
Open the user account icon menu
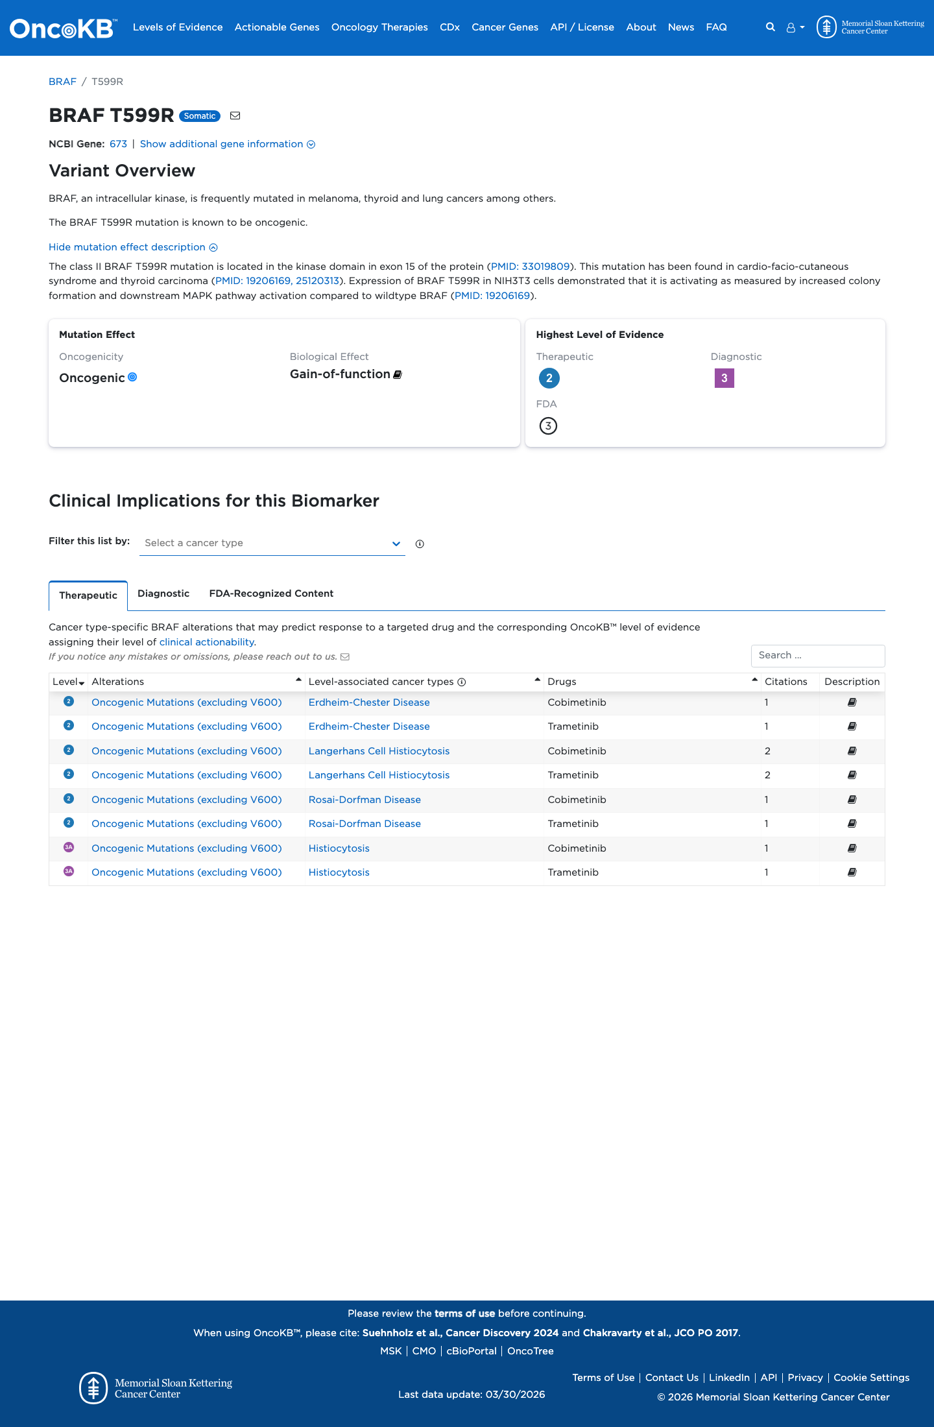point(795,28)
